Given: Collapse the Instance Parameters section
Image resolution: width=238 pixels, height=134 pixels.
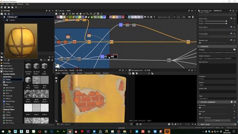Looking at the screenshot, I should click(199, 102).
